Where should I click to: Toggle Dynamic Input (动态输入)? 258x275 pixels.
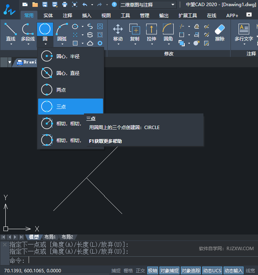[x=234, y=271]
